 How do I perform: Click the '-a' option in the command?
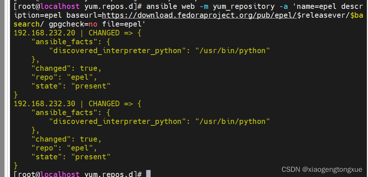[283, 7]
